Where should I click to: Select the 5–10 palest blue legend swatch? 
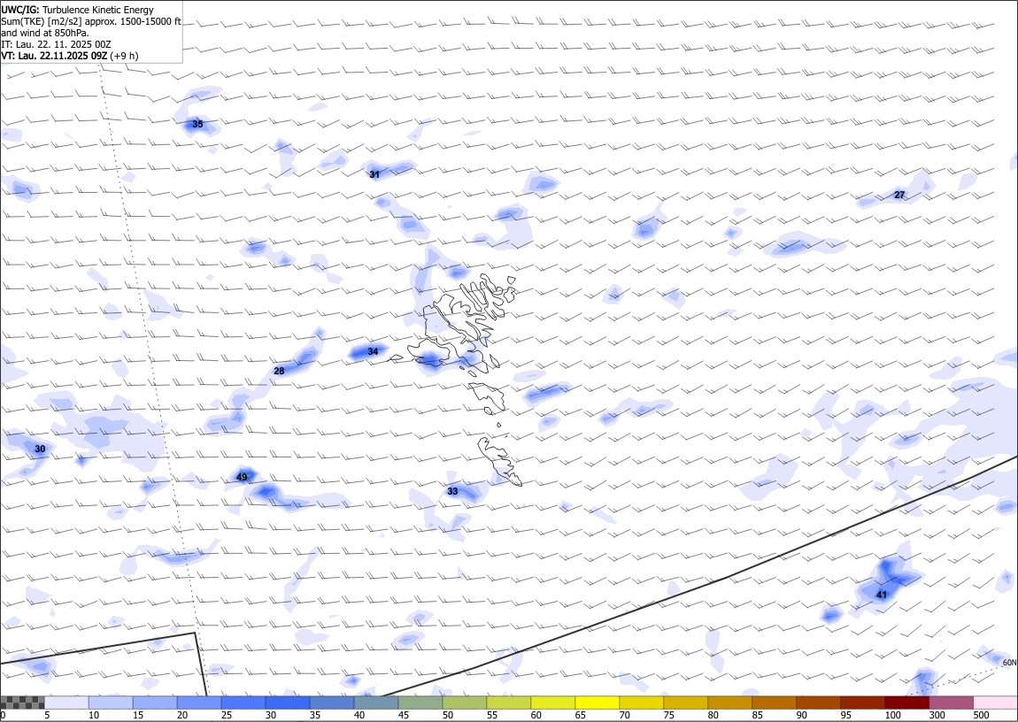pos(67,703)
